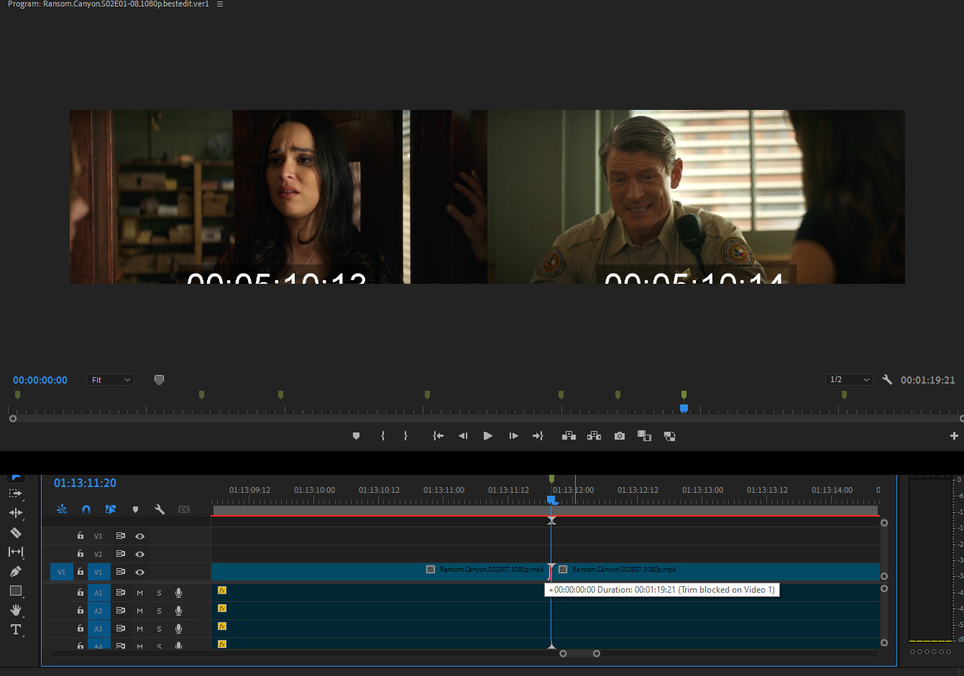Viewport: 964px width, 676px height.
Task: Toggle V1 source patching button
Action: [61, 572]
